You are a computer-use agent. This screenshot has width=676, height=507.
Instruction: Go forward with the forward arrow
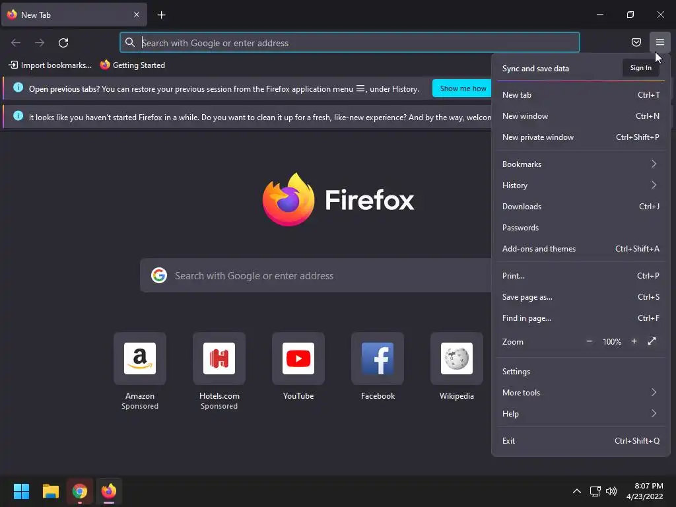tap(40, 43)
